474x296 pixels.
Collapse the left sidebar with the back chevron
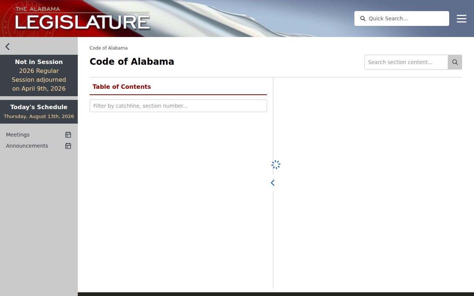point(7,47)
